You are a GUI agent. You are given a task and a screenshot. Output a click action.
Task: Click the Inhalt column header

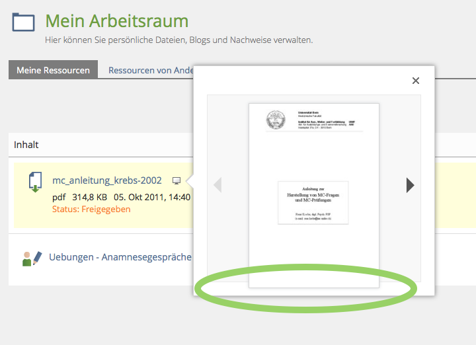[26, 144]
